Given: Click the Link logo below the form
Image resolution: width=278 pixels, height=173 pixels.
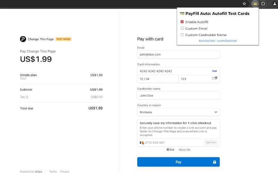Looking at the screenshot, I should tap(170, 149).
